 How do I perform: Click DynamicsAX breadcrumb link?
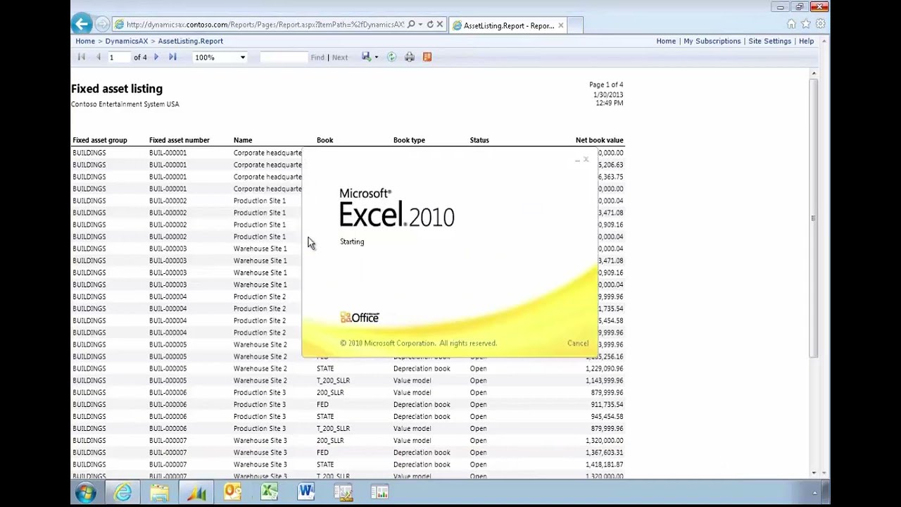tap(127, 41)
